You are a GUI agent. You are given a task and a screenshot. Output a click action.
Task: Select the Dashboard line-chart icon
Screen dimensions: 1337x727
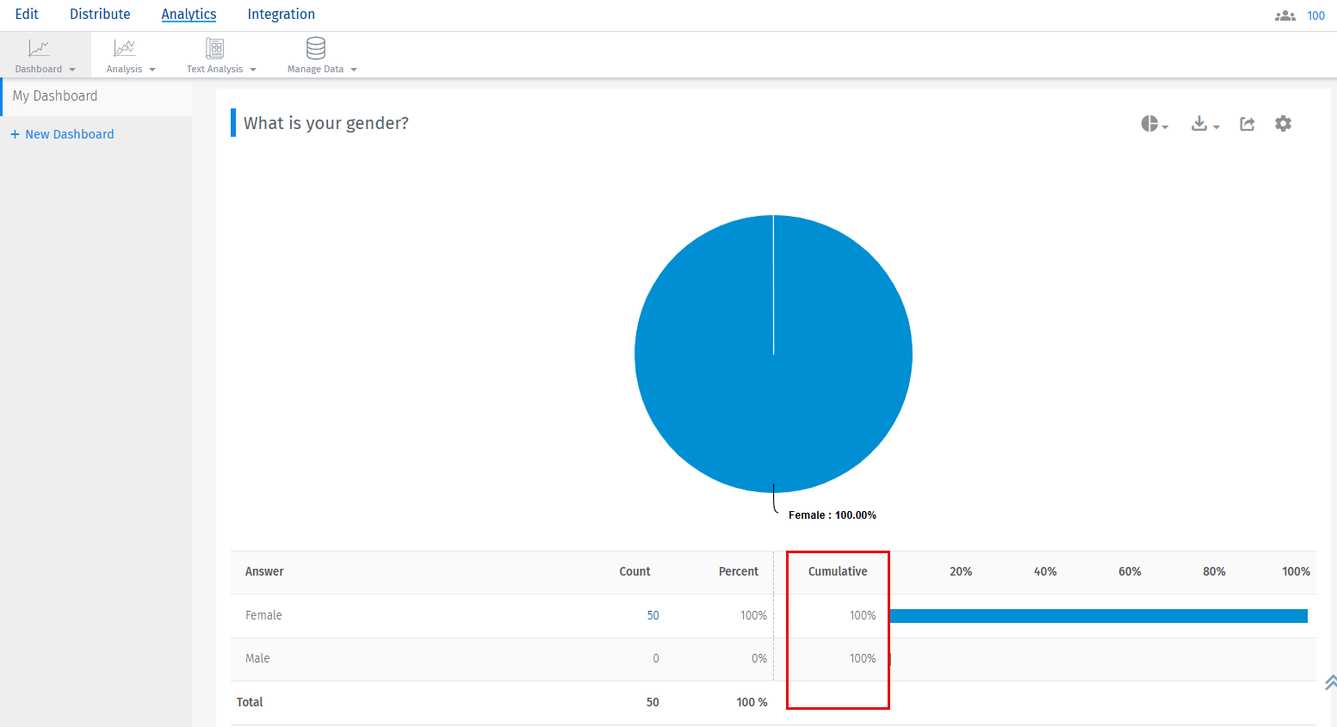pyautogui.click(x=39, y=48)
